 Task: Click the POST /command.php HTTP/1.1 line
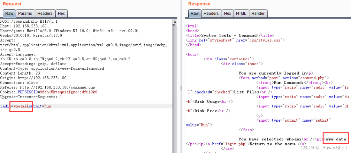pyautogui.click(x=29, y=21)
